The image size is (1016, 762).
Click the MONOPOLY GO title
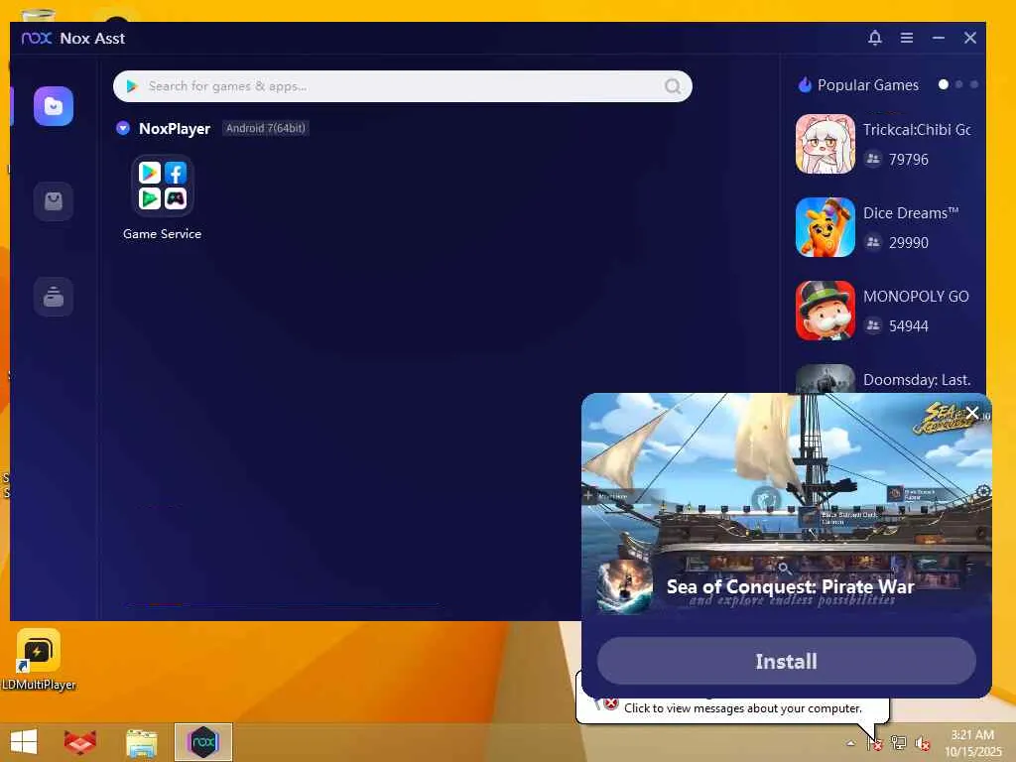(916, 296)
